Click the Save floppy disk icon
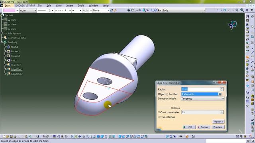The image size is (255, 143). [11, 137]
